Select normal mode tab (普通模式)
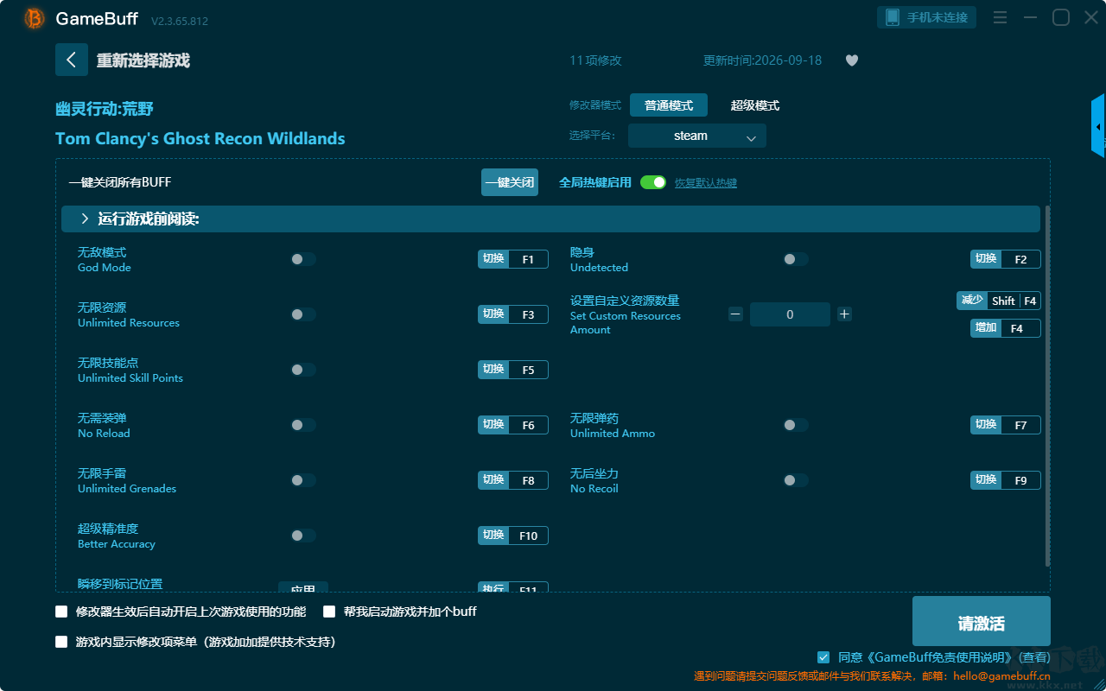The width and height of the screenshot is (1106, 691). coord(669,105)
